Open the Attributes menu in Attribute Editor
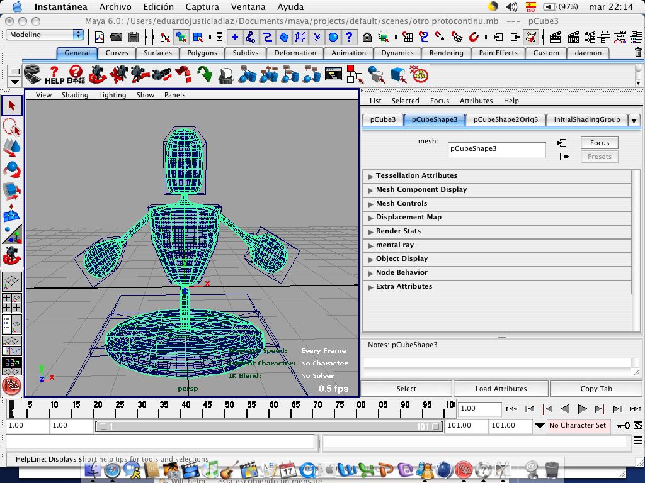 pyautogui.click(x=476, y=101)
